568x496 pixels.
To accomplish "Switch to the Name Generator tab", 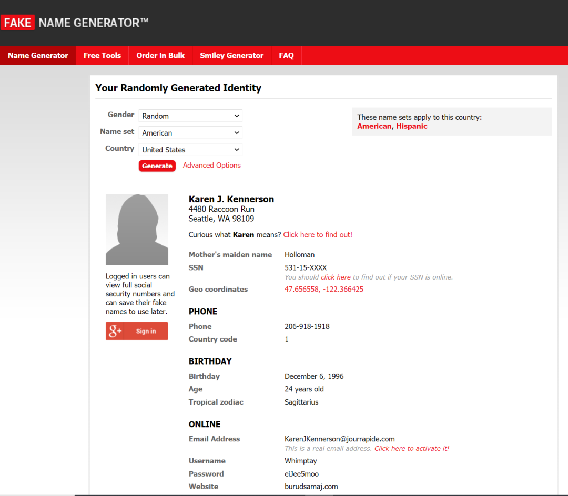I will click(38, 56).
